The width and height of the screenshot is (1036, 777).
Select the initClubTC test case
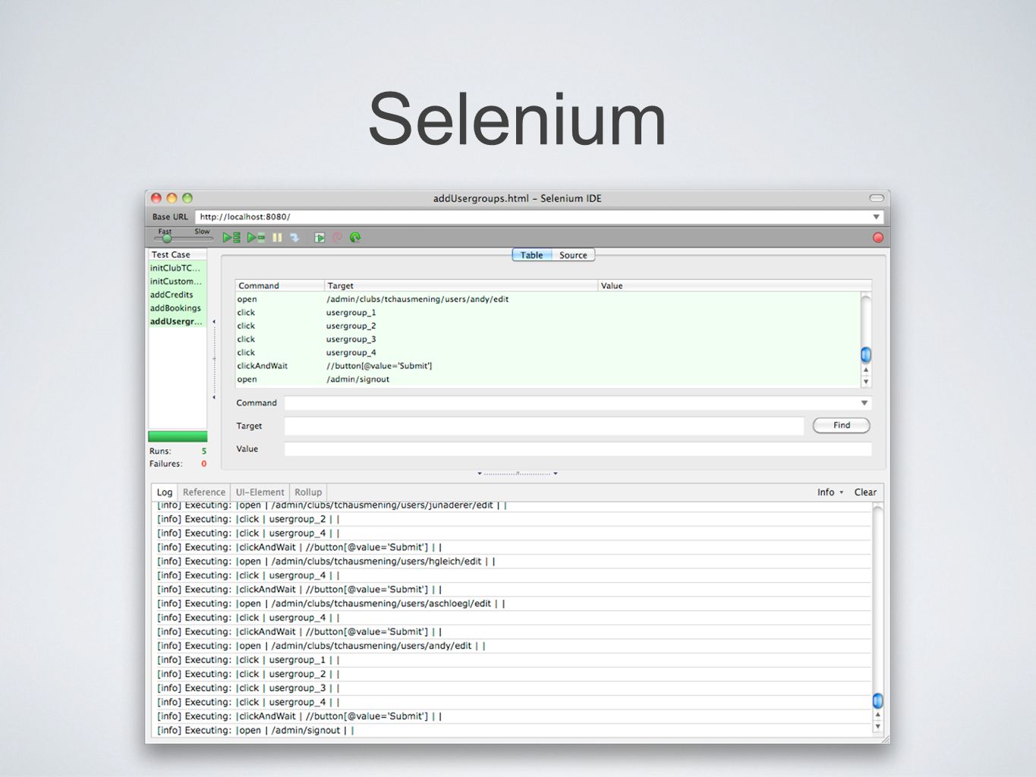click(177, 268)
